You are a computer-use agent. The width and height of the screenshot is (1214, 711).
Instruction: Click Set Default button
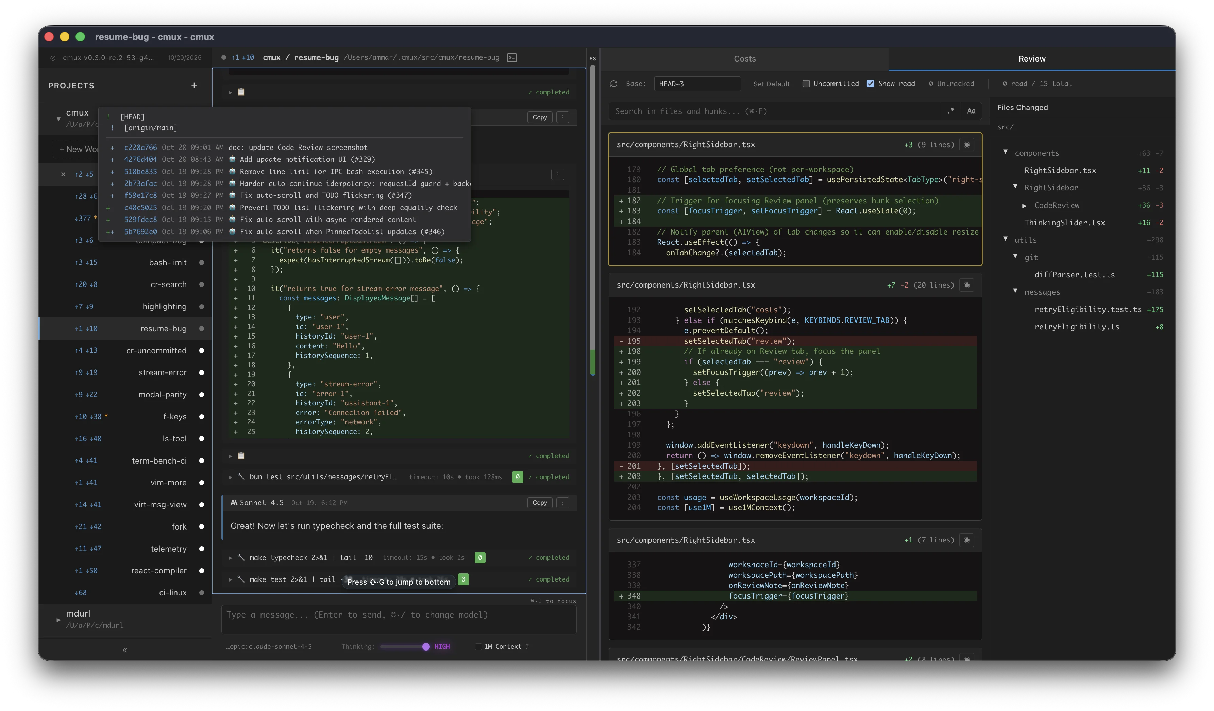click(x=771, y=84)
